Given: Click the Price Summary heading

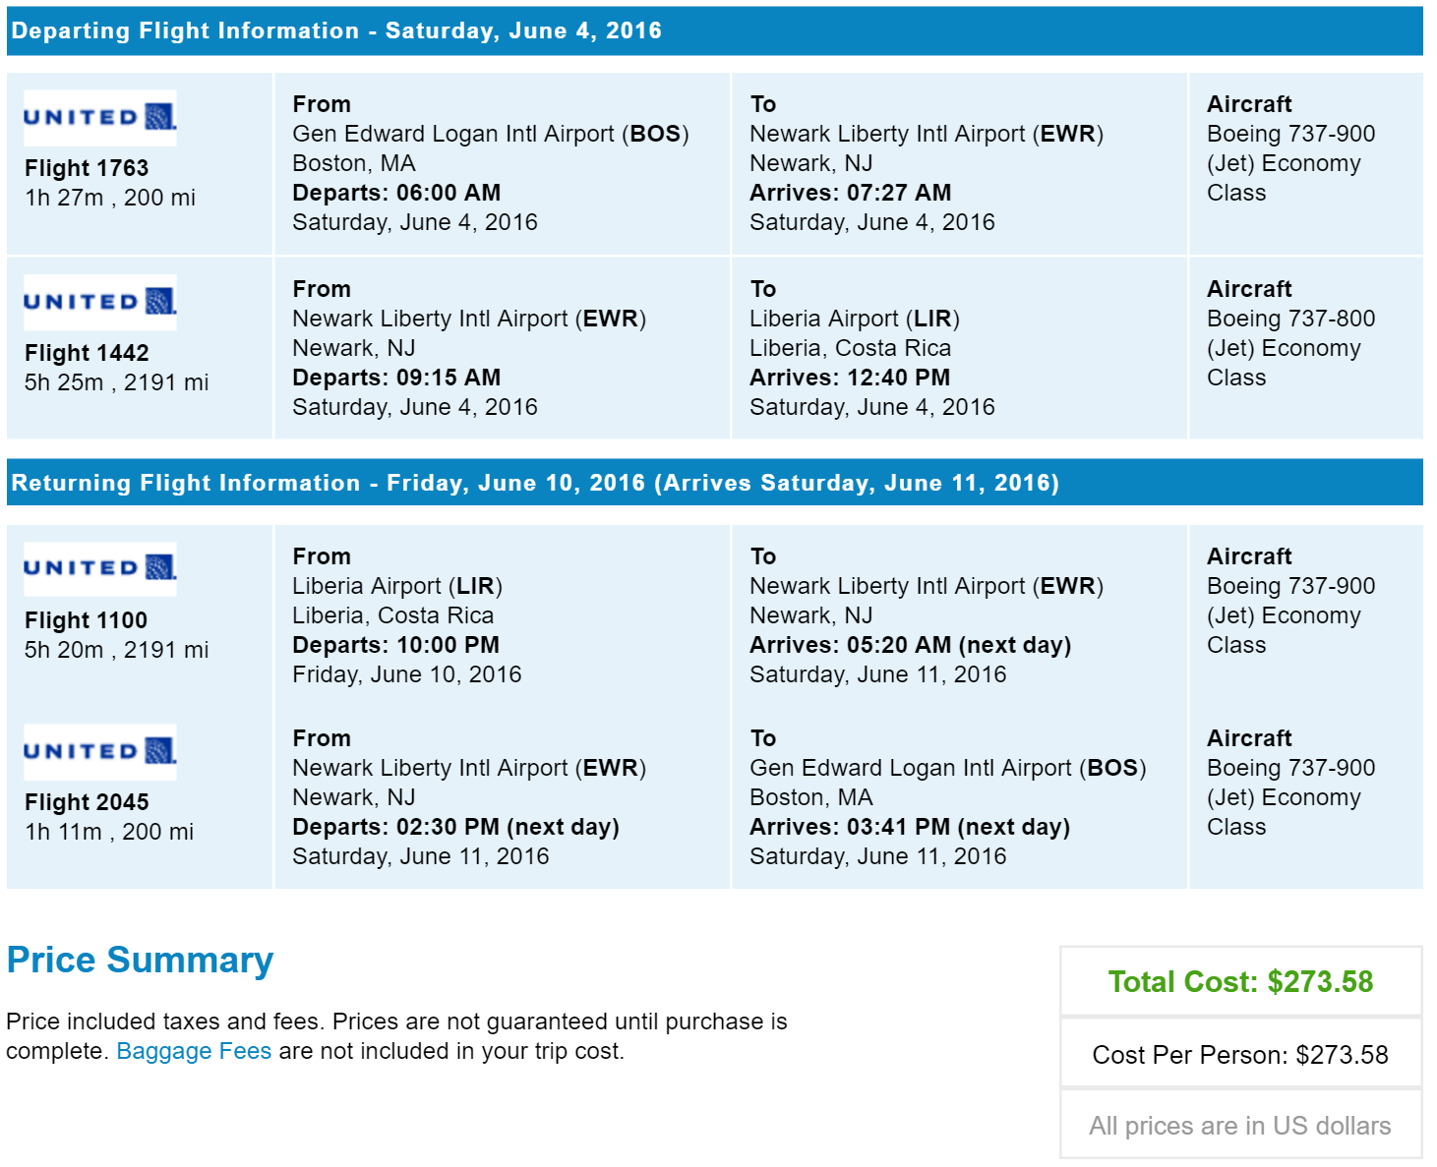Looking at the screenshot, I should pyautogui.click(x=140, y=960).
